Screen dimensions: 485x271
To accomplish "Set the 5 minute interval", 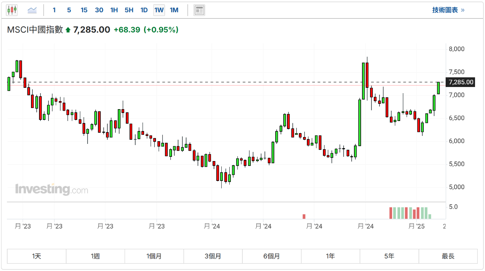I will click(69, 10).
